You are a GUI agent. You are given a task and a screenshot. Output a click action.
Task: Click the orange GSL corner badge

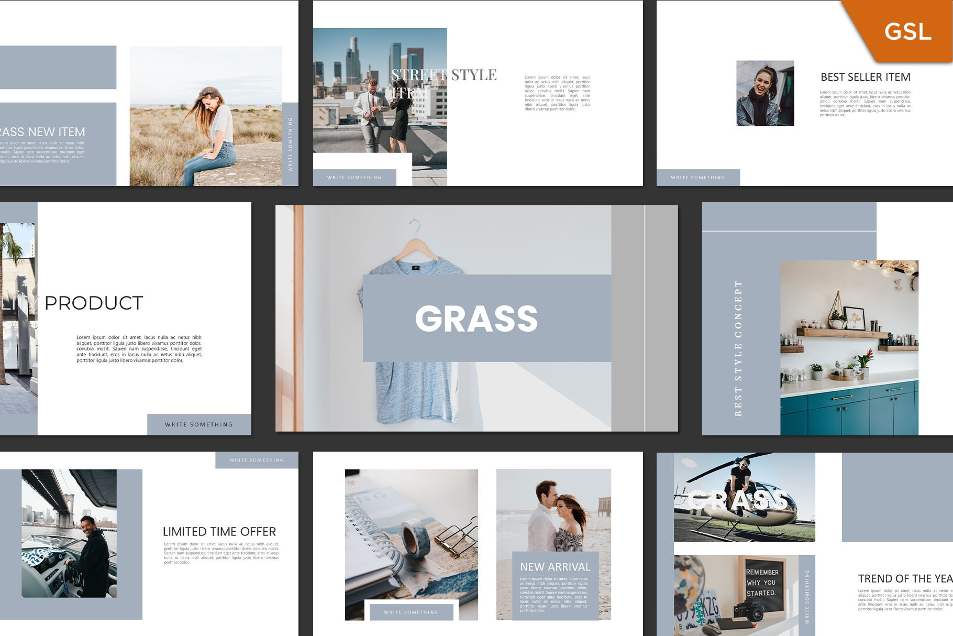click(907, 30)
